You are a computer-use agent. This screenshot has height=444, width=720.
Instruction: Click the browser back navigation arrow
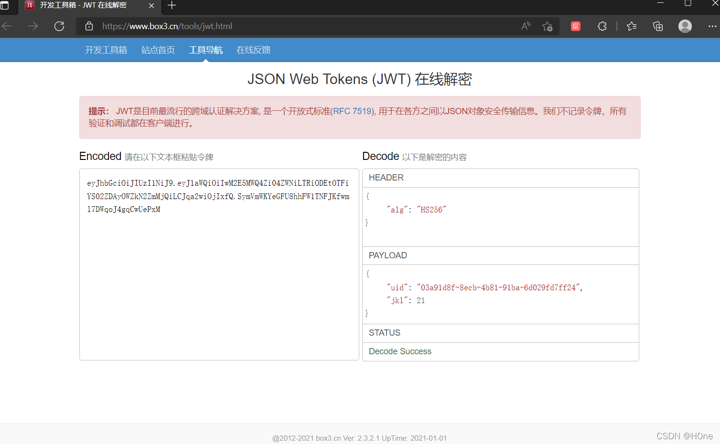[x=7, y=26]
